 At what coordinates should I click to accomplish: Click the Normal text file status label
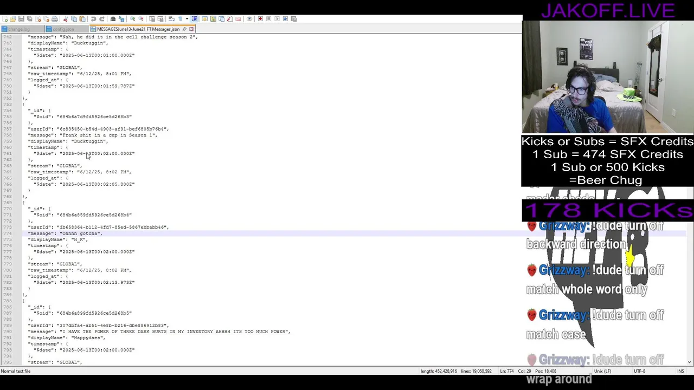[16, 371]
